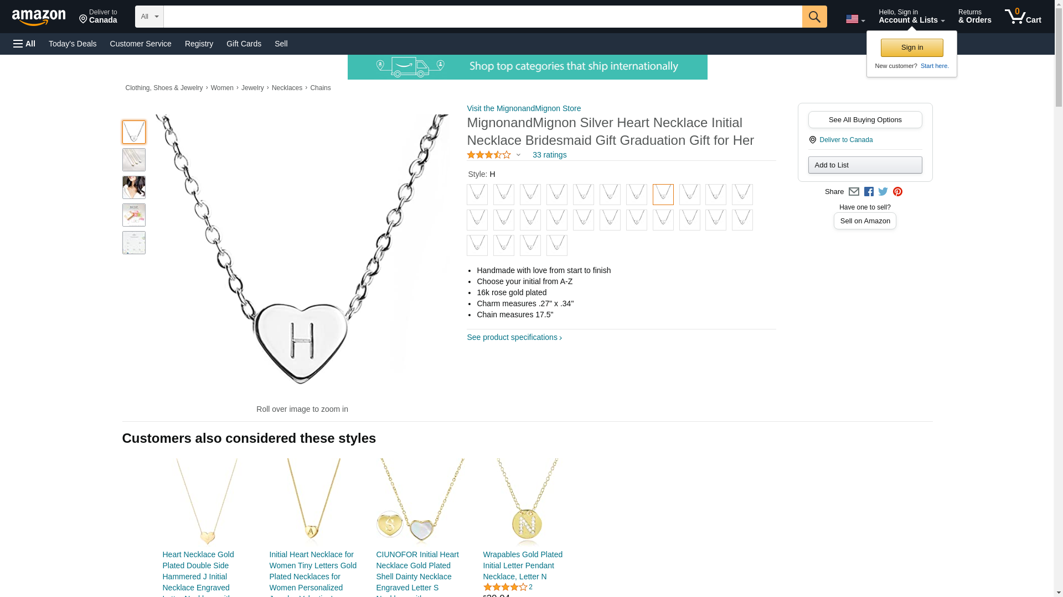The width and height of the screenshot is (1063, 597).
Task: Expand the search category All dropdown
Action: 149,17
